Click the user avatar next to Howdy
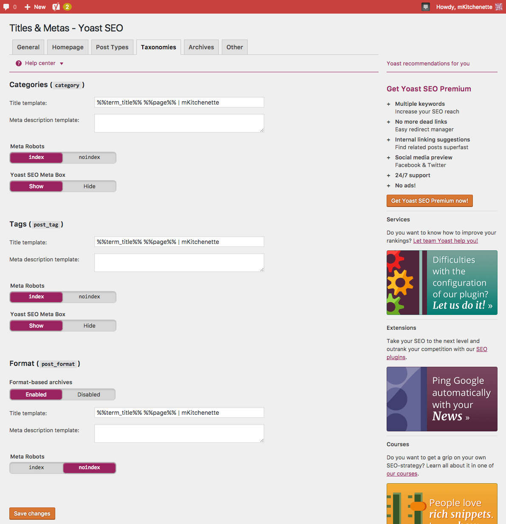Image resolution: width=506 pixels, height=524 pixels. click(x=498, y=7)
